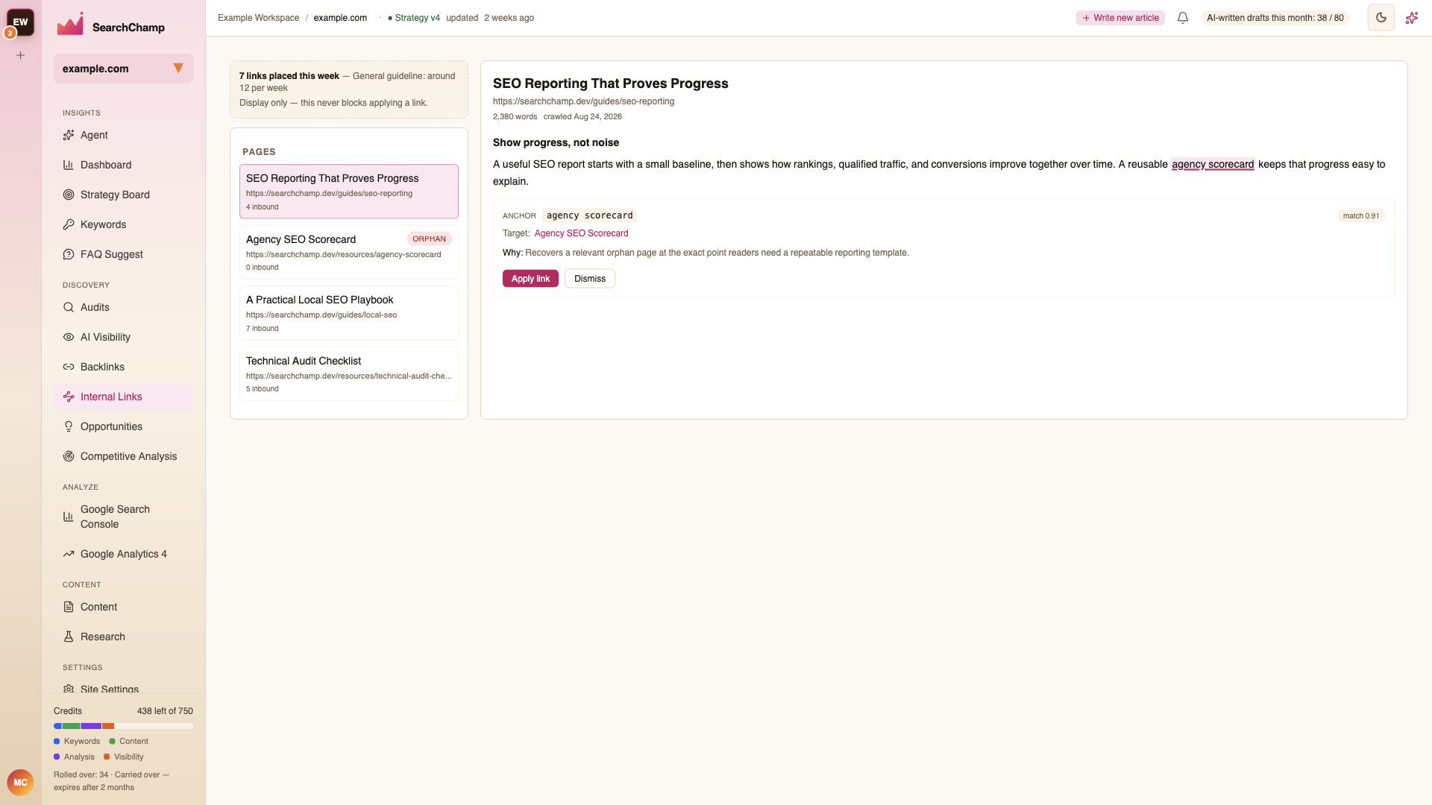Screen dimensions: 1432x805
Task: Click the Keywords key icon
Action: (69, 224)
